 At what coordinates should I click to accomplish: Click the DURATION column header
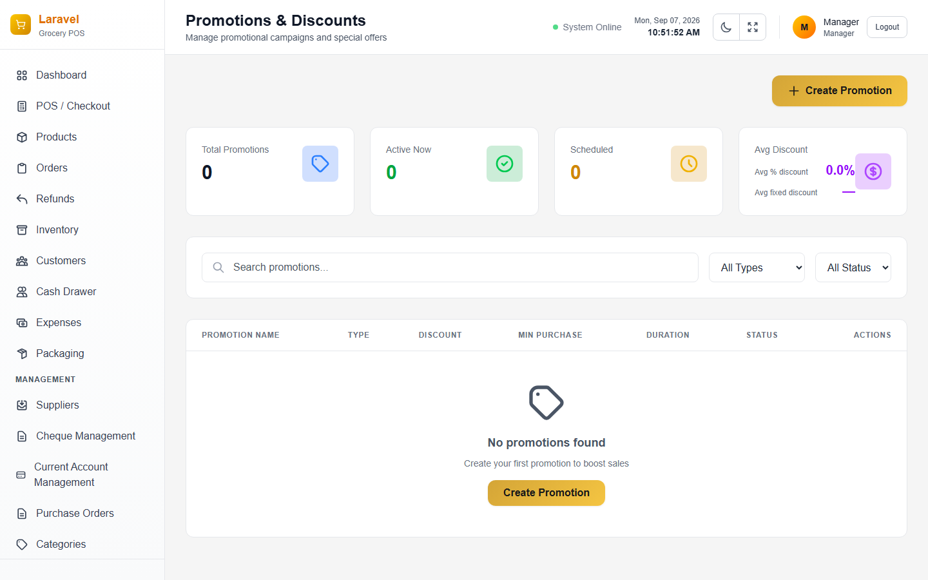tap(668, 335)
